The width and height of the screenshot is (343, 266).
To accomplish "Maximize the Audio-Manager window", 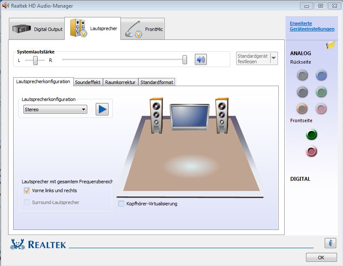I will click(320, 6).
